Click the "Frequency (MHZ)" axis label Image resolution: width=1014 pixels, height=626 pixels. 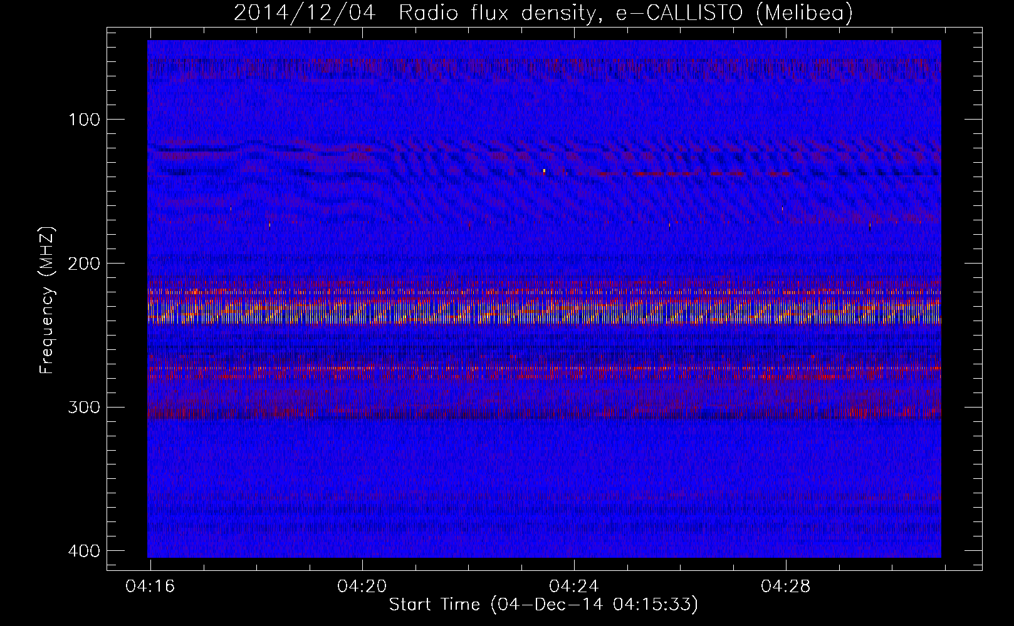[x=46, y=300]
